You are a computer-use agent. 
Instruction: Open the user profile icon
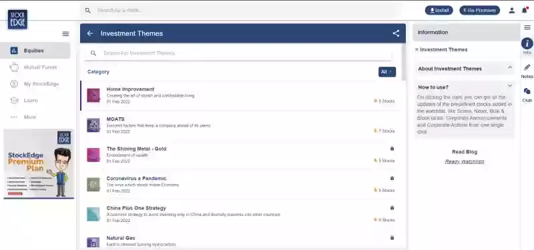(x=511, y=11)
